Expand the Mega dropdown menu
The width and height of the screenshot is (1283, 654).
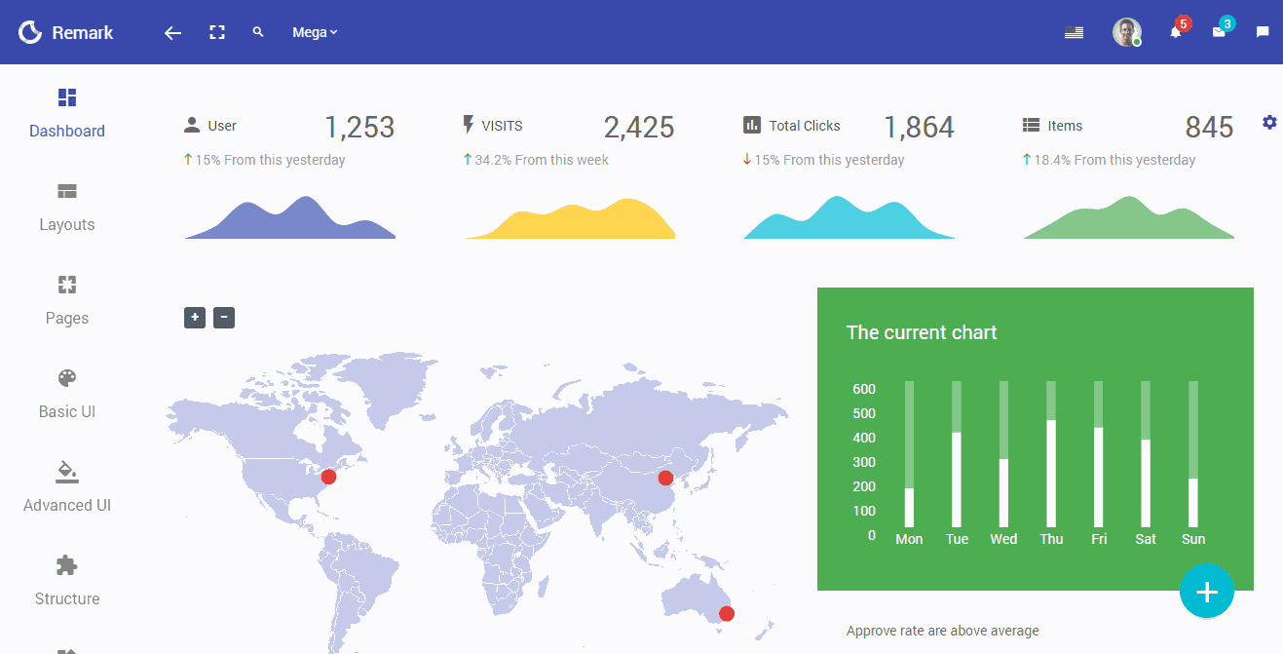(x=314, y=31)
